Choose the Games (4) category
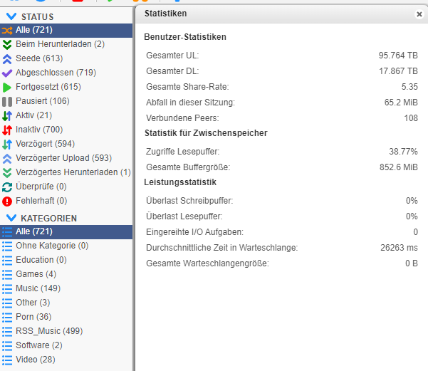This screenshot has height=371, width=428. pos(36,274)
